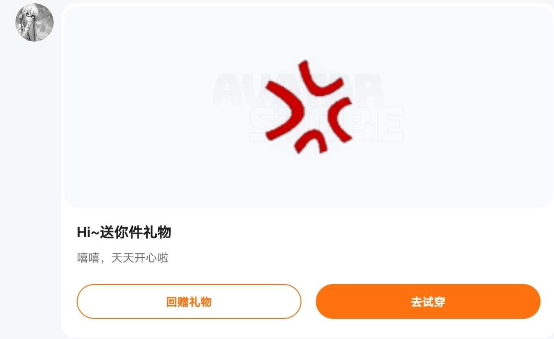The height and width of the screenshot is (339, 554).
Task: Select the Hi~送你件礼物 title text
Action: click(x=124, y=232)
